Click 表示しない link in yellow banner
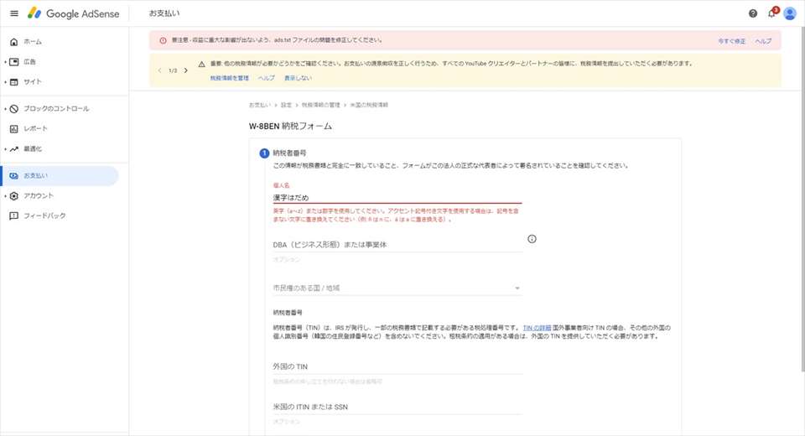This screenshot has height=436, width=805. click(x=298, y=78)
